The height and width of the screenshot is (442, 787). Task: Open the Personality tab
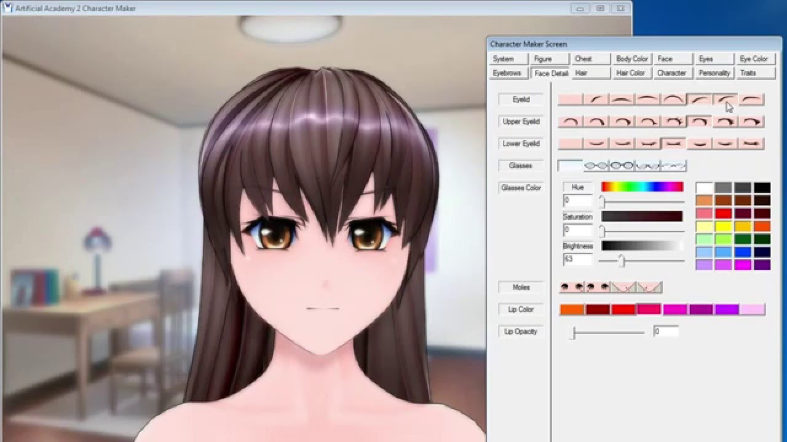714,72
